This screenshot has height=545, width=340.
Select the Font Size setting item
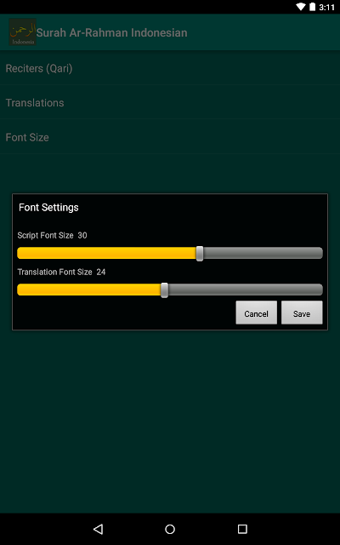170,137
